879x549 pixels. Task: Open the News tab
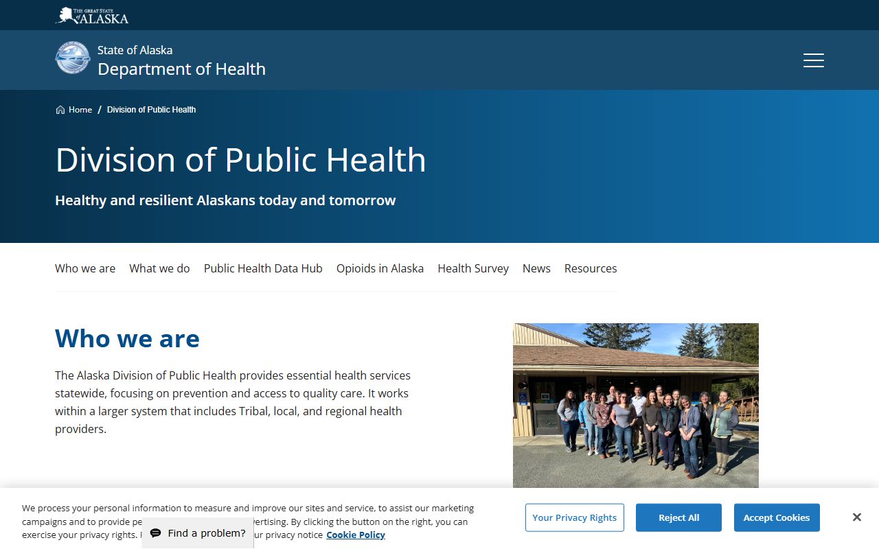tap(536, 268)
